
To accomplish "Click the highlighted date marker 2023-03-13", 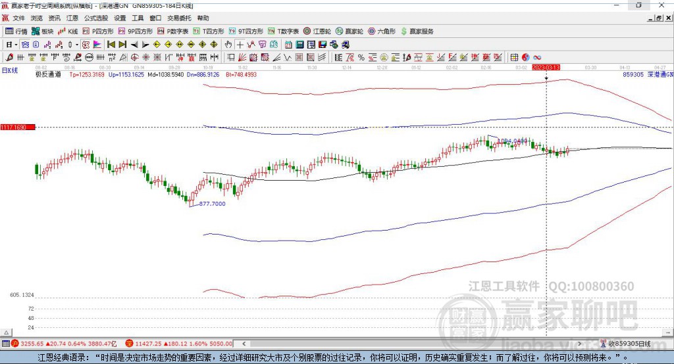I will tap(546, 68).
